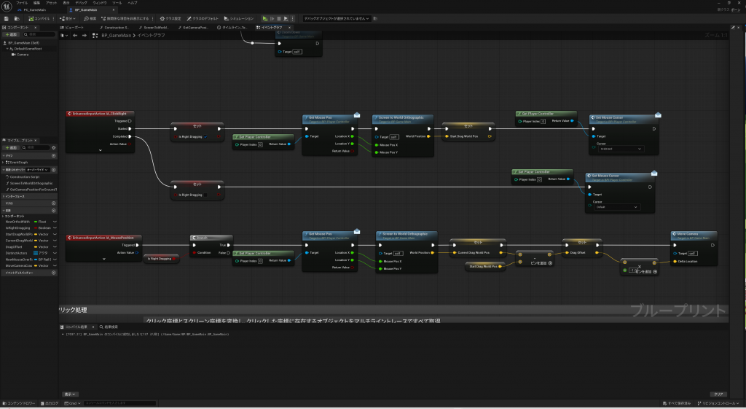Switch to the Viewport (ビューポート) tab
This screenshot has height=409, width=746.
72,28
